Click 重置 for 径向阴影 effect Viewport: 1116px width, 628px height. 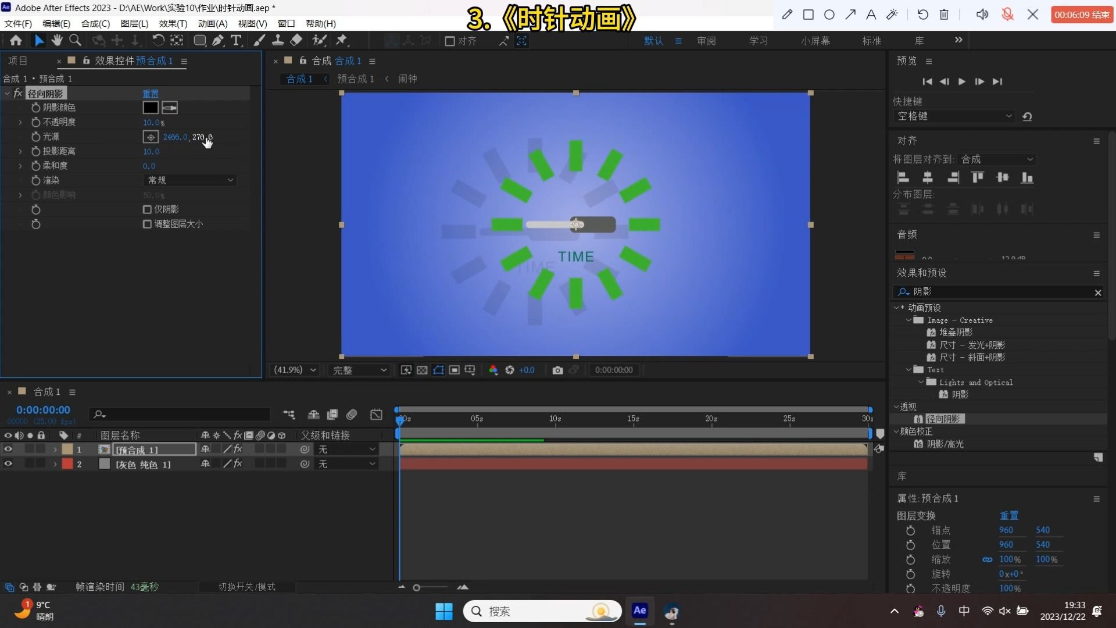tap(151, 94)
